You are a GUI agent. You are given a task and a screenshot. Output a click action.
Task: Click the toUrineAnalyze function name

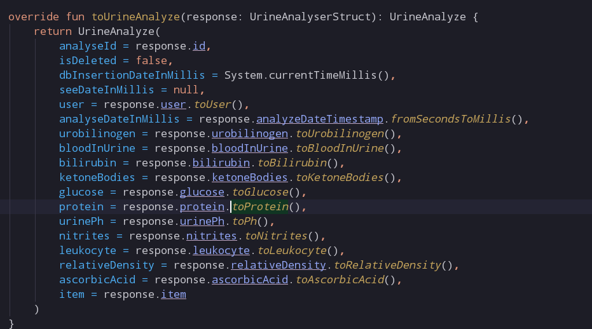(135, 17)
